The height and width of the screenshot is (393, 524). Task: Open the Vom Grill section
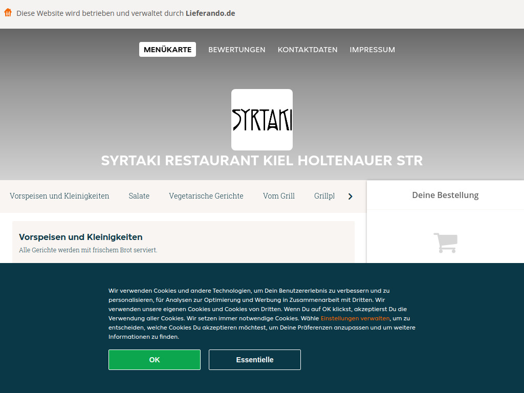pos(278,196)
